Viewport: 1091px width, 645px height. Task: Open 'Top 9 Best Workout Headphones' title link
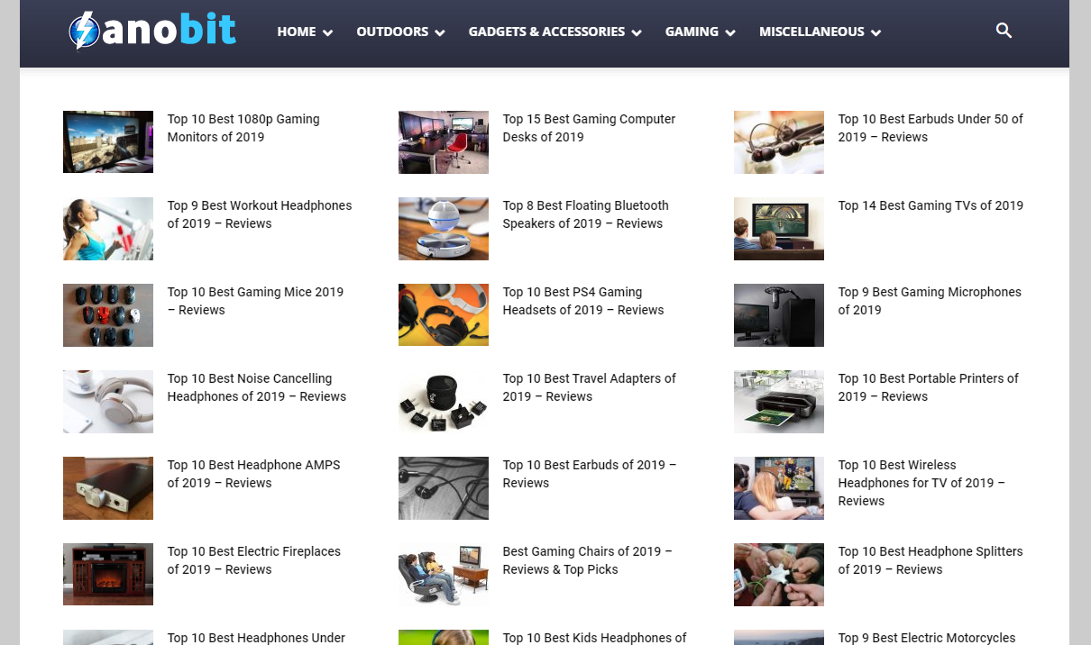point(260,214)
